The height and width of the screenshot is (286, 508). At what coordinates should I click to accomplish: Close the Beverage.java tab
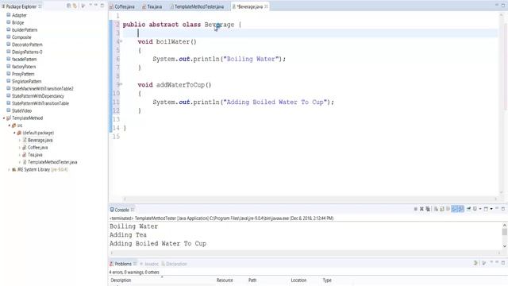coord(267,6)
